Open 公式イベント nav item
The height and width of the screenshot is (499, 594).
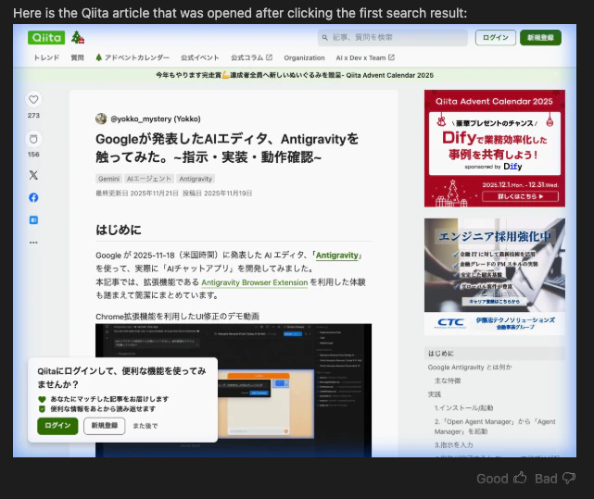pyautogui.click(x=199, y=57)
